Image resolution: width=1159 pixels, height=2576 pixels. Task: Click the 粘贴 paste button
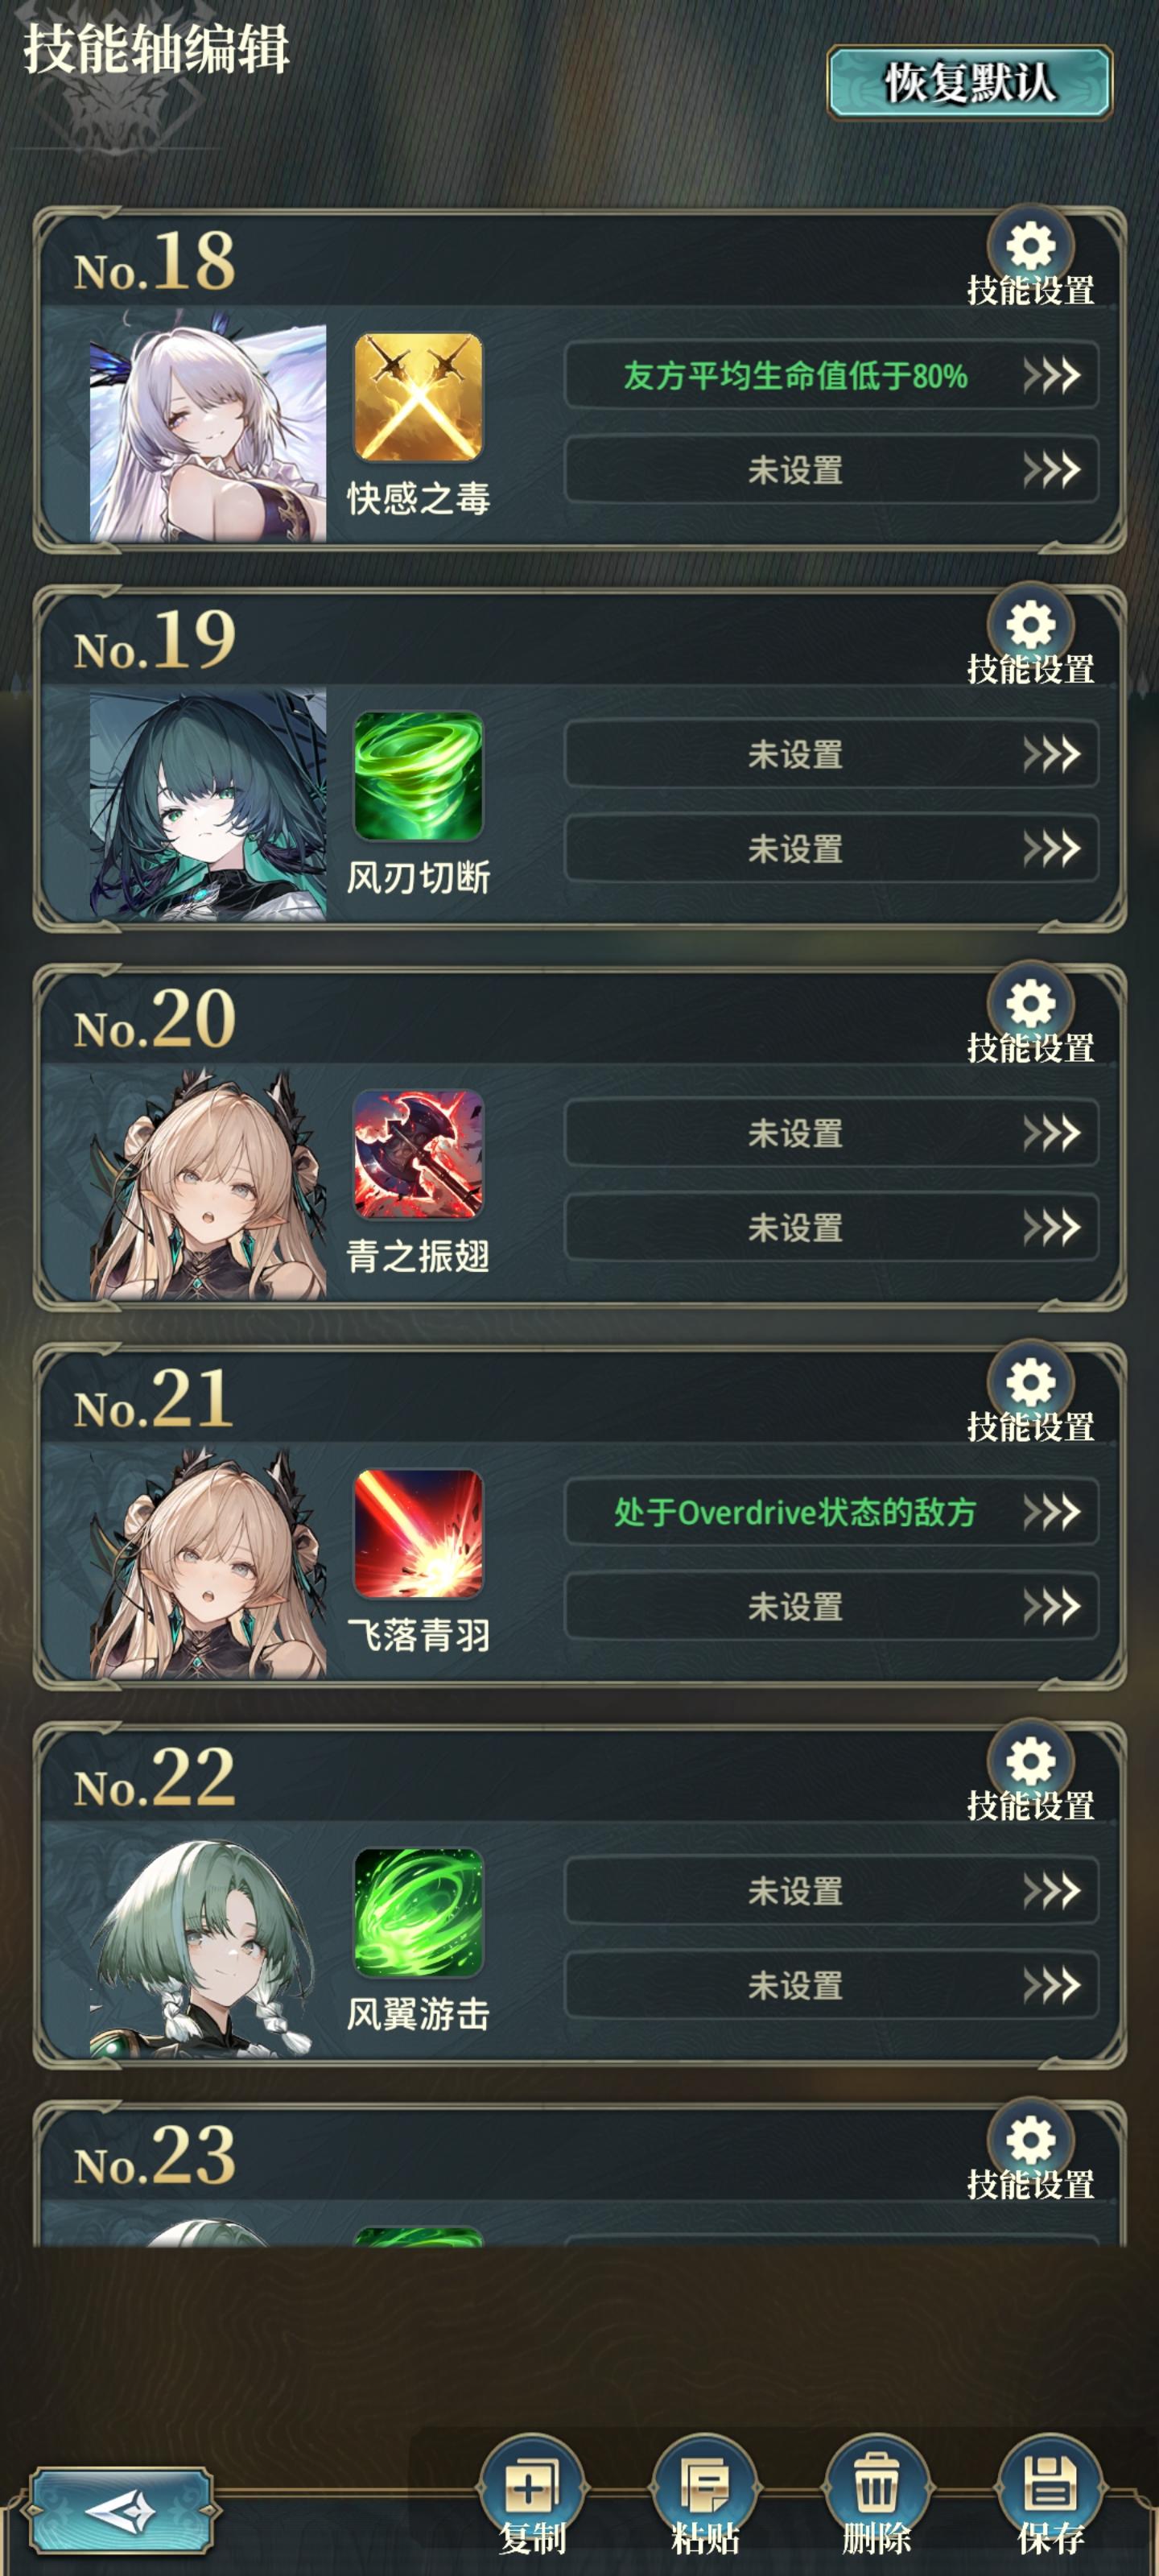point(704,2487)
